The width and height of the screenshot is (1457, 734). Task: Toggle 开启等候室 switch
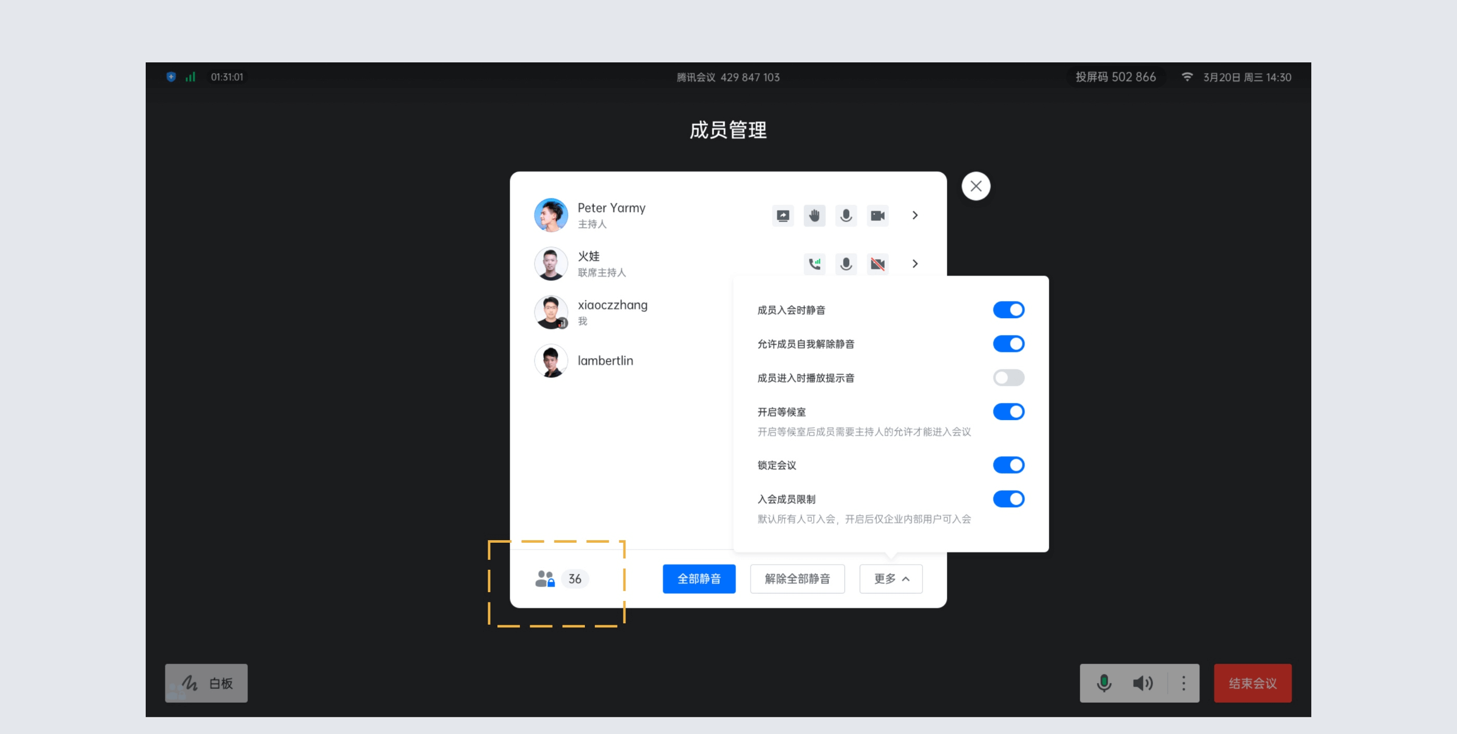click(1008, 411)
